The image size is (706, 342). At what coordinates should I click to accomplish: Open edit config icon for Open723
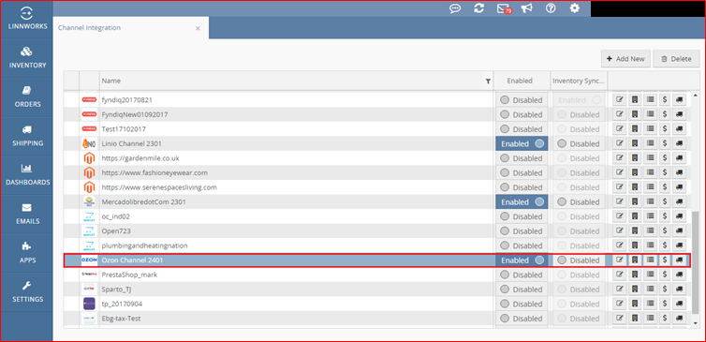tap(620, 230)
